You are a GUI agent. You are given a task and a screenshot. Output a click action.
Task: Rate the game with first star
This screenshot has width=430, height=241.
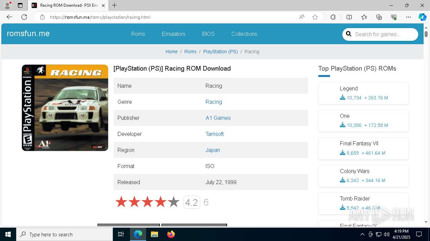121,202
